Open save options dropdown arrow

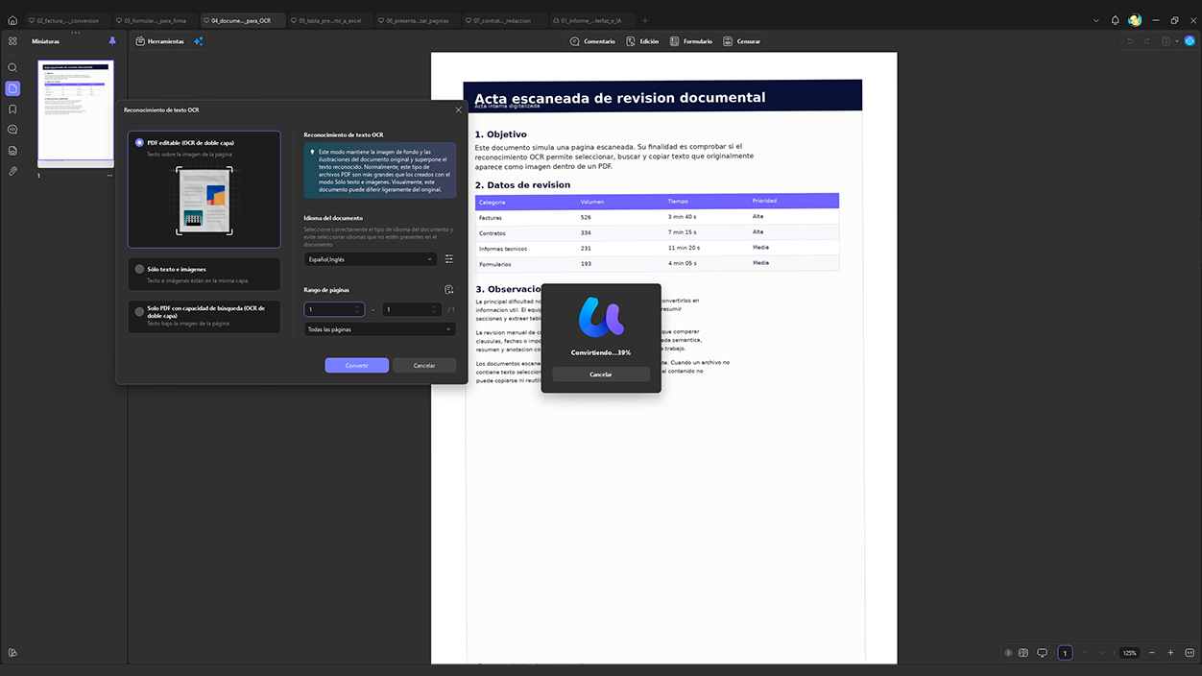[x=1176, y=41]
